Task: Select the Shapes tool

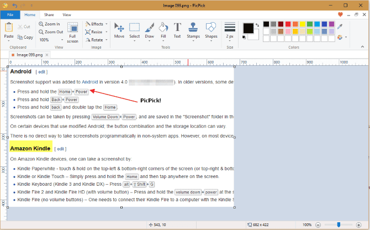Action: coord(211,30)
